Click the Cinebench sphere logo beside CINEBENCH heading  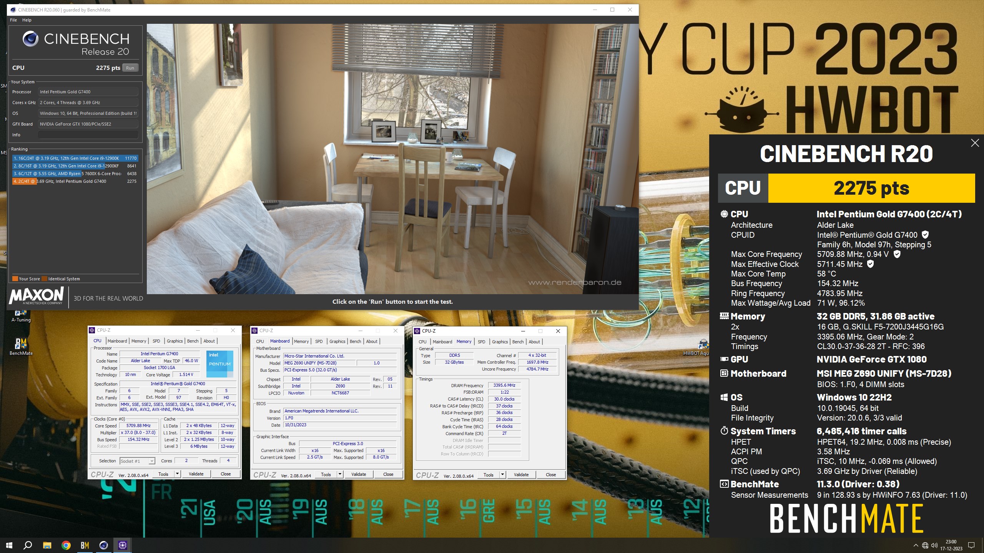click(x=30, y=39)
